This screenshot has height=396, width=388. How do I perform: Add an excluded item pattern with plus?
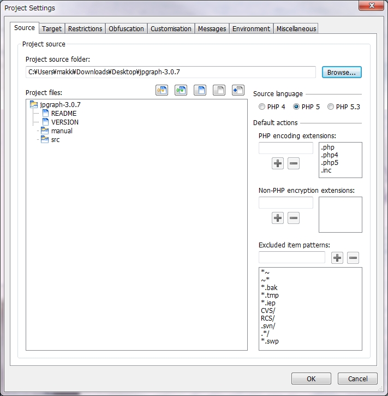pyautogui.click(x=338, y=258)
